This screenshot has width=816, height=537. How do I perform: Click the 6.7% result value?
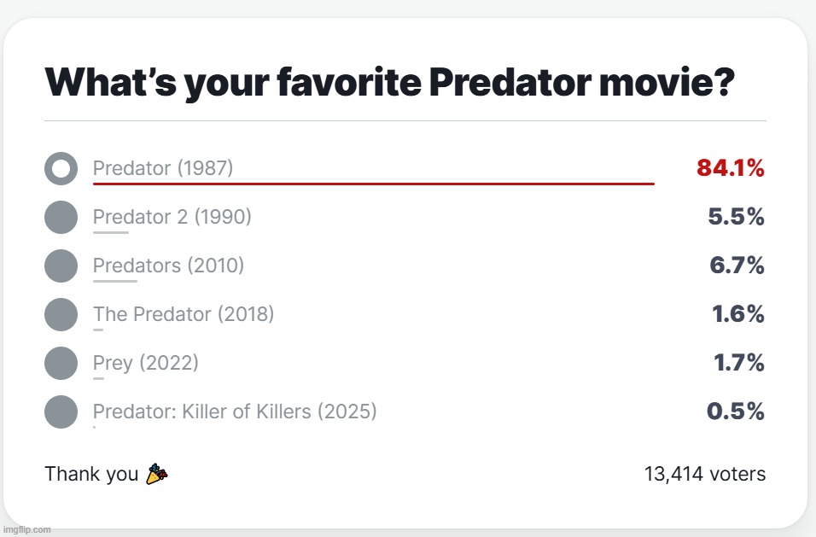pyautogui.click(x=737, y=266)
